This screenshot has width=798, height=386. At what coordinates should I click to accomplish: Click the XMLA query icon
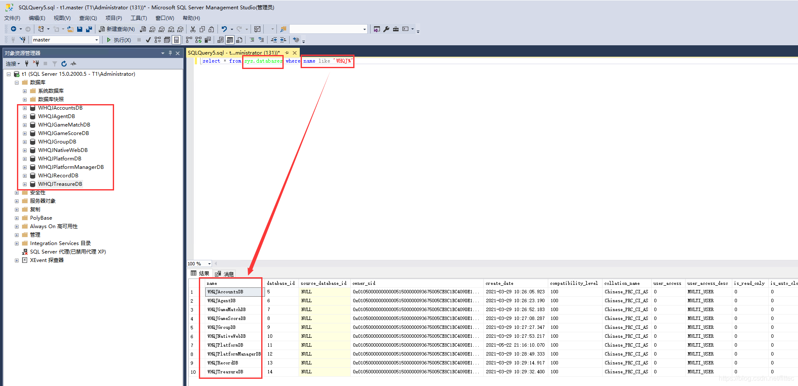pyautogui.click(x=171, y=29)
